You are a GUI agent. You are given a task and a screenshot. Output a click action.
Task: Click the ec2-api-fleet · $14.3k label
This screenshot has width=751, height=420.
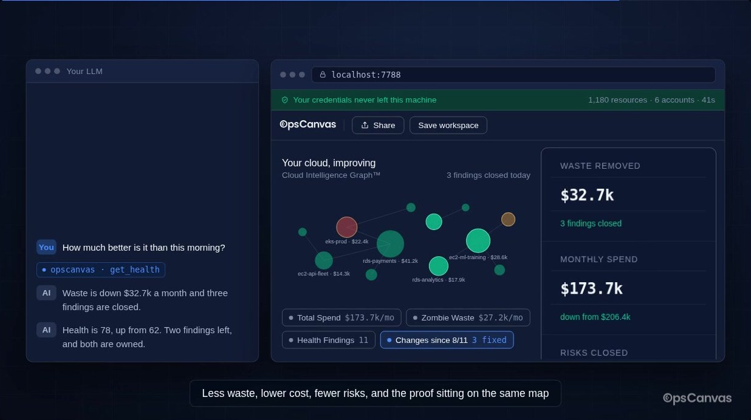click(x=324, y=274)
